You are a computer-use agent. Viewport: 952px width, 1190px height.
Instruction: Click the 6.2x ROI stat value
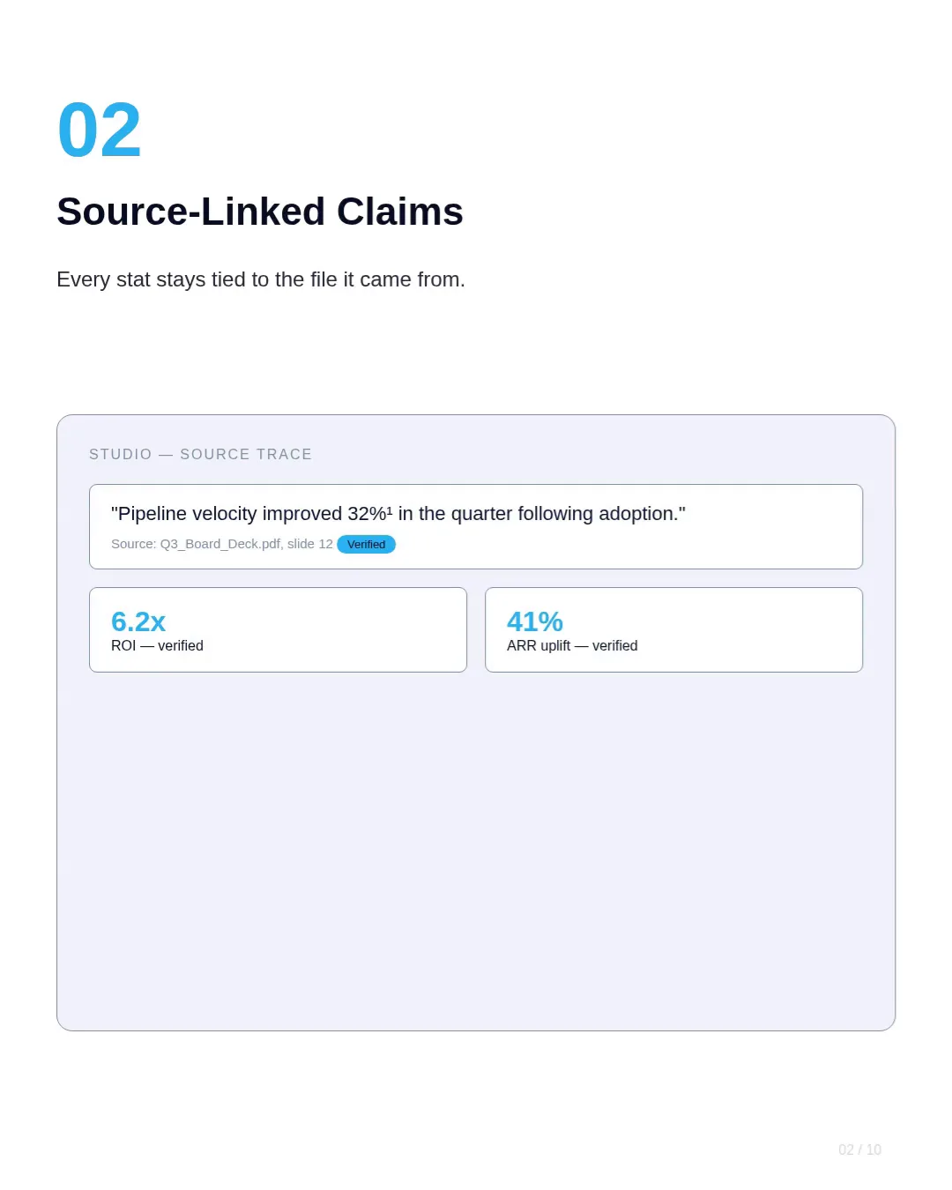138,621
